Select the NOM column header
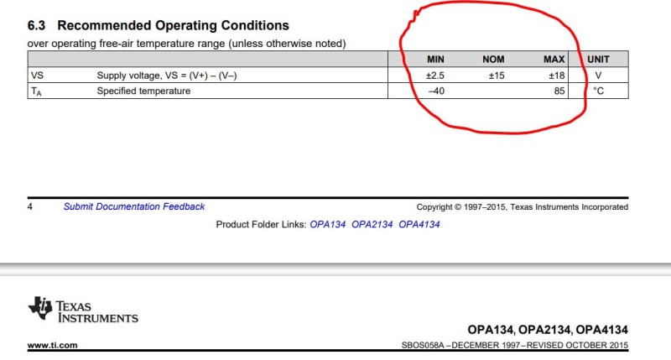 [x=492, y=60]
